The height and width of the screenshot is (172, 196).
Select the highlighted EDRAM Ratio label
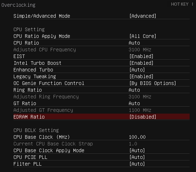click(x=29, y=117)
